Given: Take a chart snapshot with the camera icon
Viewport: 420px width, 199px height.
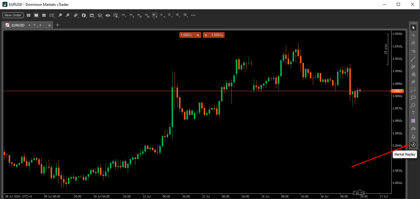Looking at the screenshot, I should [x=413, y=128].
